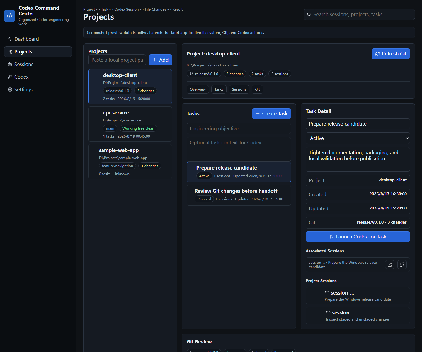Focus the Engineering objective field
The image size is (422, 352).
tap(239, 128)
